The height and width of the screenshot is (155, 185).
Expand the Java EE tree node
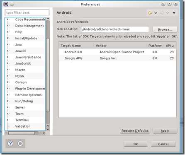(x=7, y=51)
